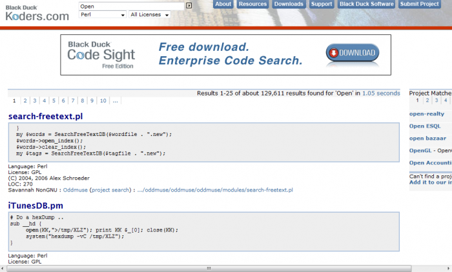Click the '(C) 2004, 2006 Alex Schroeder' text

[x=48, y=178]
